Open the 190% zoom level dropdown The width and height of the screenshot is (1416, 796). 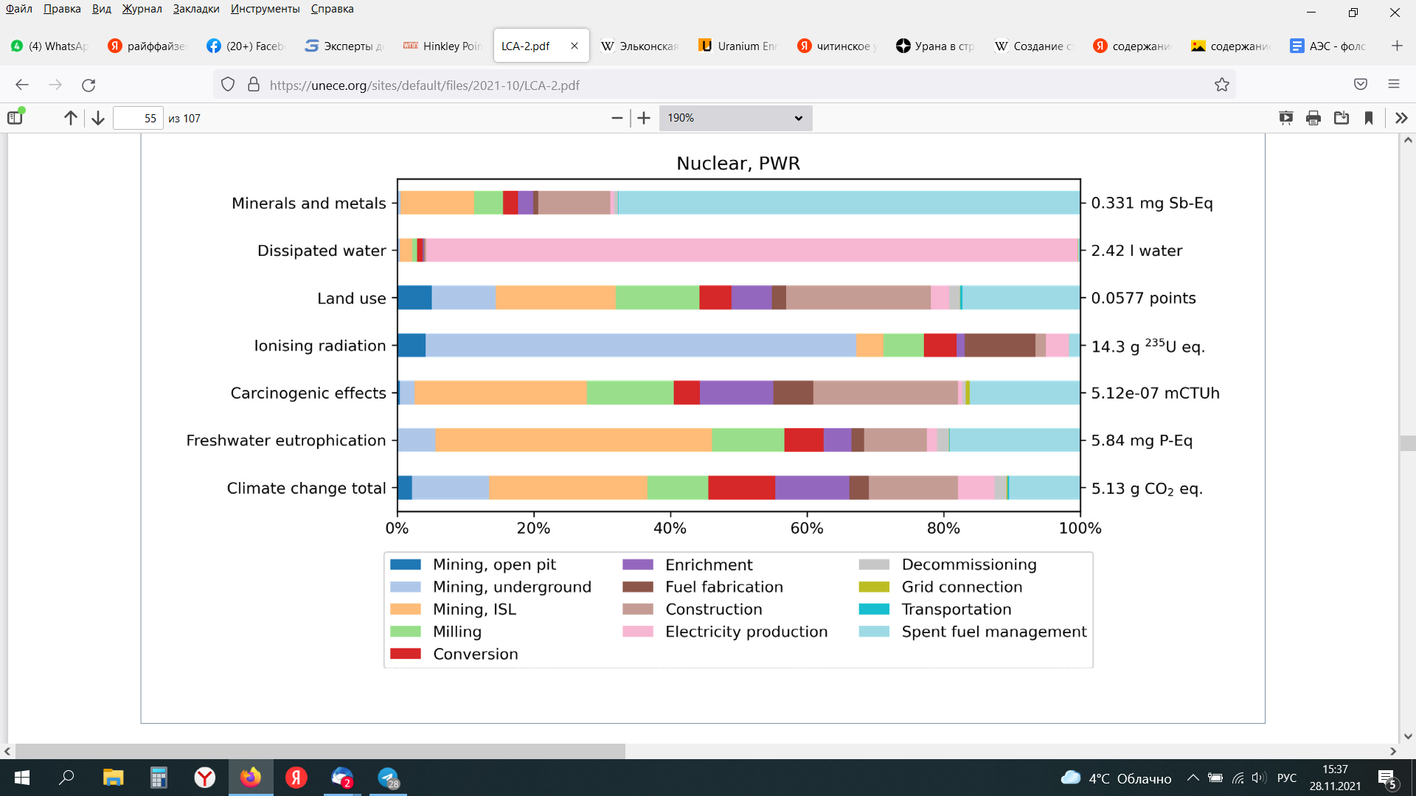click(735, 118)
